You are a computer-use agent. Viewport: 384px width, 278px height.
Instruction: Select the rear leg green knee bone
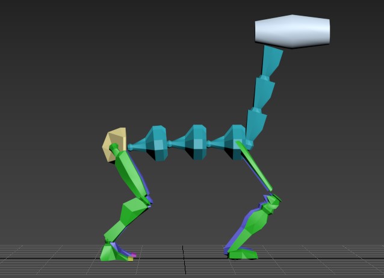point(135,209)
